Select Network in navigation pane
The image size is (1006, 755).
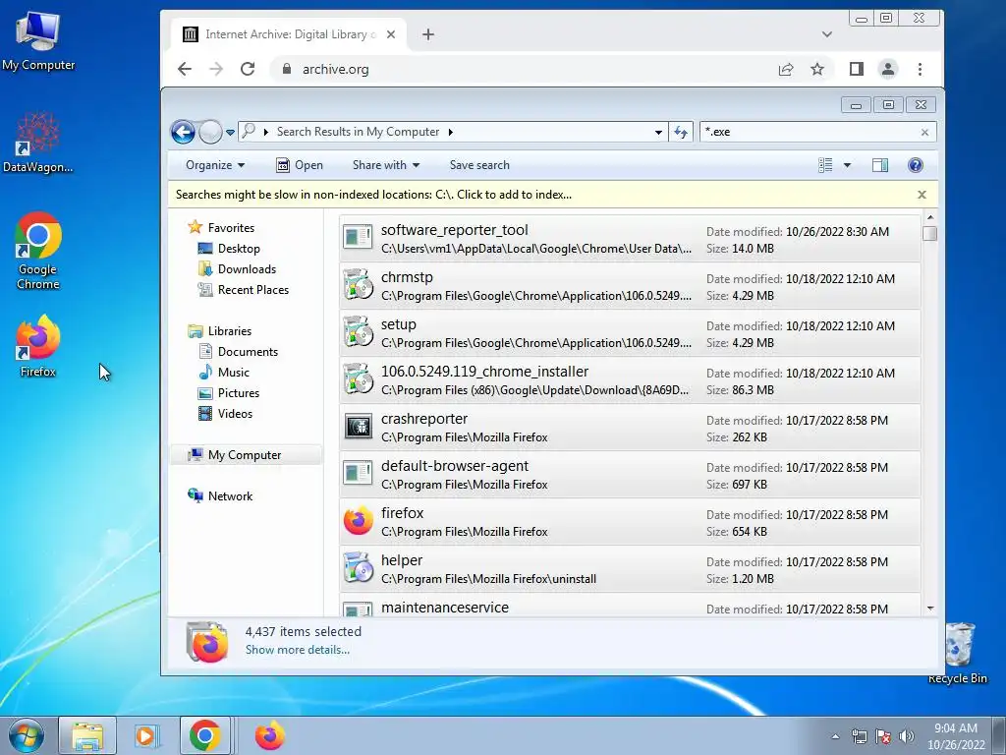pos(220,496)
